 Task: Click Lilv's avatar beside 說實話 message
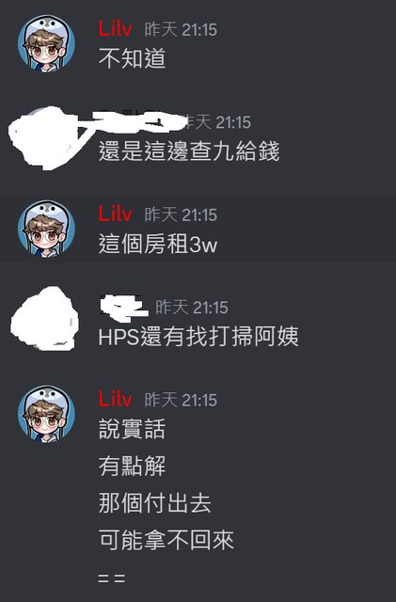point(46,414)
